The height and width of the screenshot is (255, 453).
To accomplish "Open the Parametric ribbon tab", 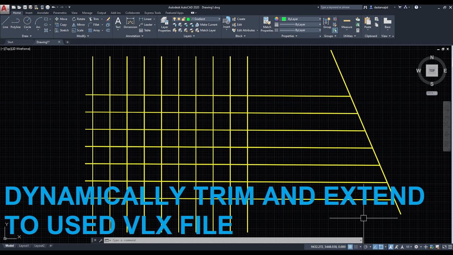I will (60, 13).
